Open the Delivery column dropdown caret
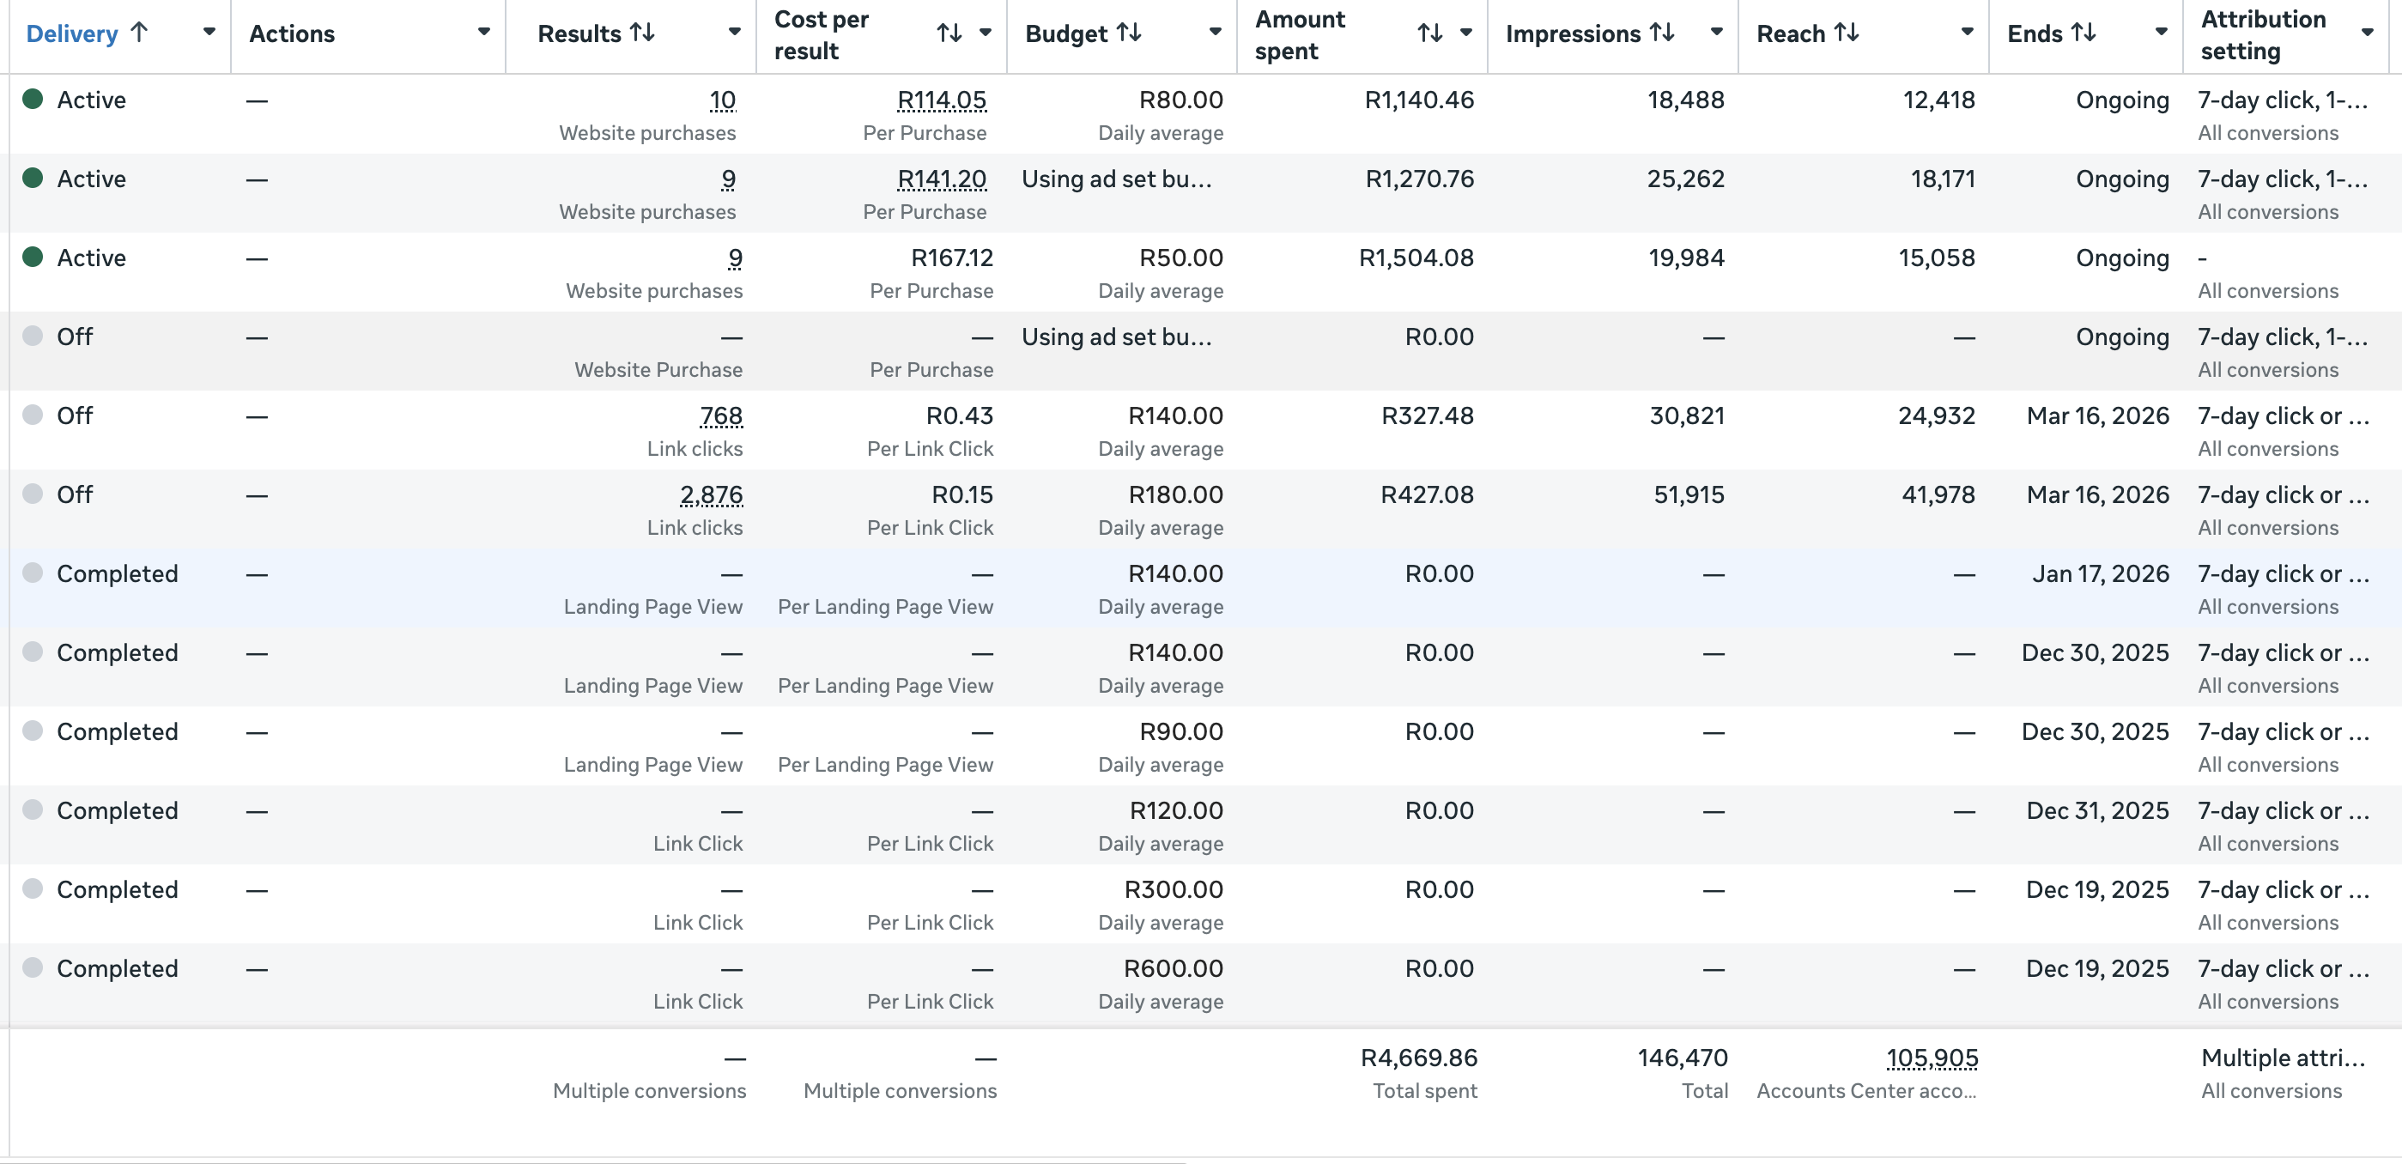This screenshot has width=2402, height=1164. coord(209,33)
